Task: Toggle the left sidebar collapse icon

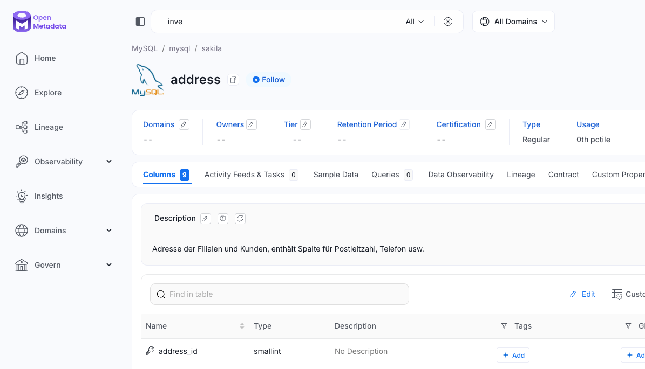Action: 140,22
